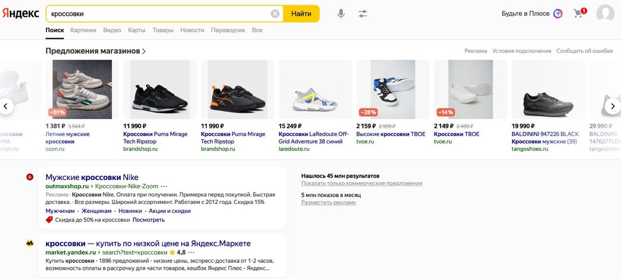Viewport: 621px width, 279px height.
Task: Click Посмотреть next to the discount offer
Action: click(x=149, y=220)
